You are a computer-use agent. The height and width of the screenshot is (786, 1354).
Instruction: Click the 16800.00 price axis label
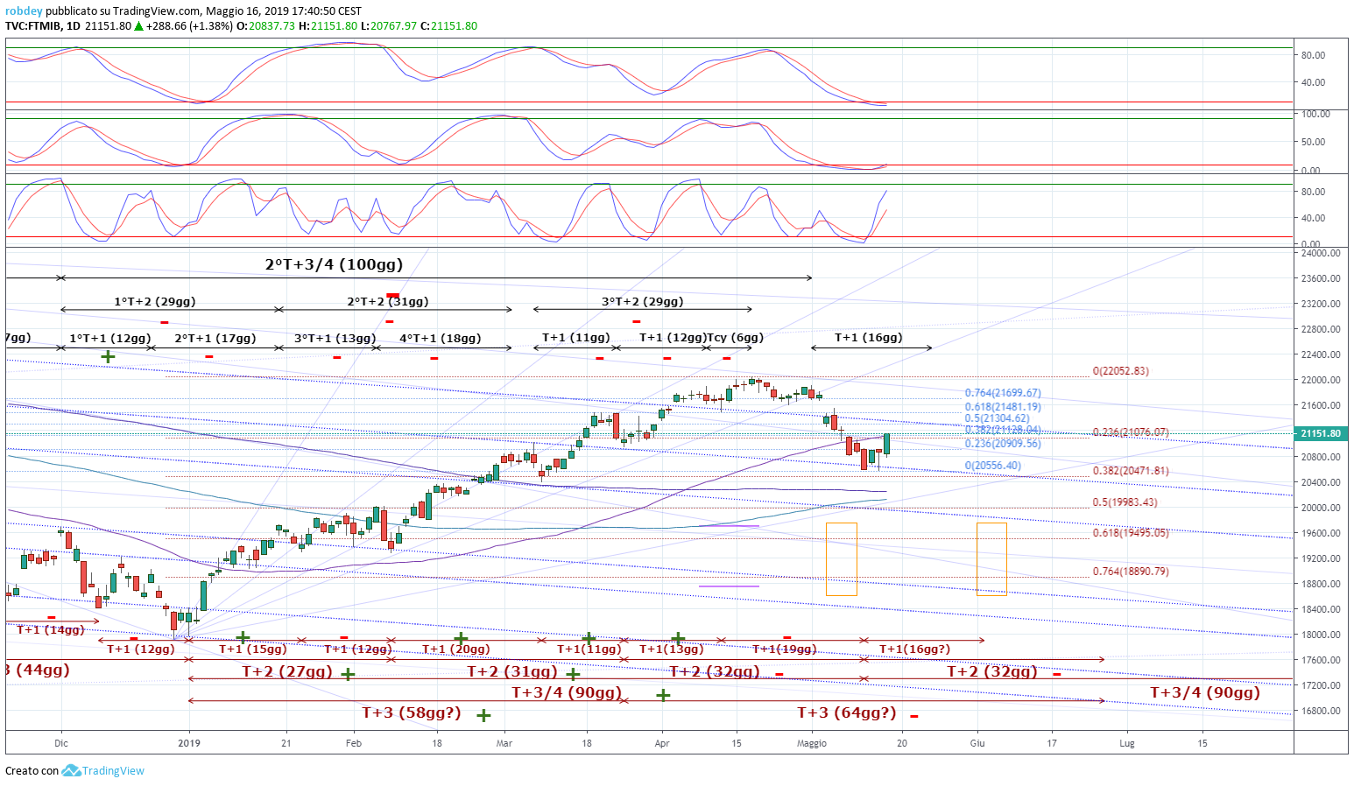1321,711
